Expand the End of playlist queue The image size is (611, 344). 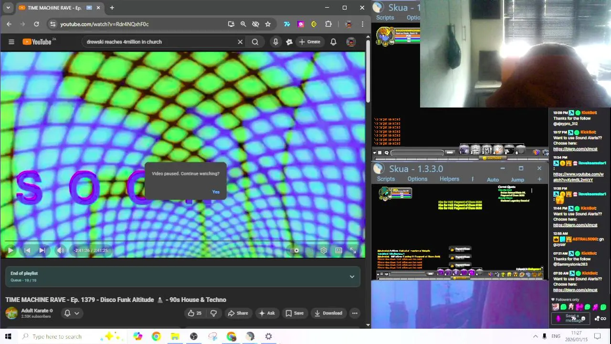coord(352,277)
